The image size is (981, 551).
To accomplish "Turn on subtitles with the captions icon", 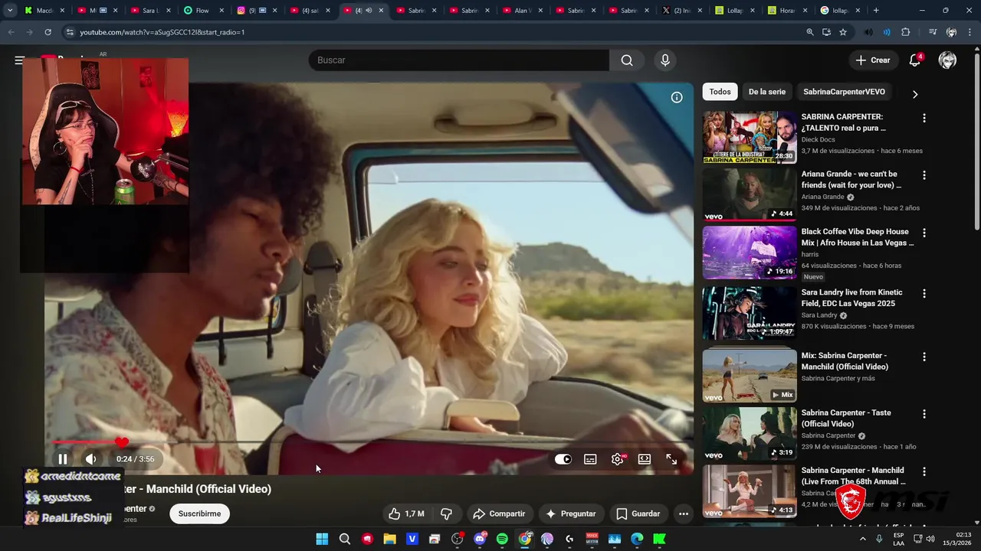I will click(590, 459).
